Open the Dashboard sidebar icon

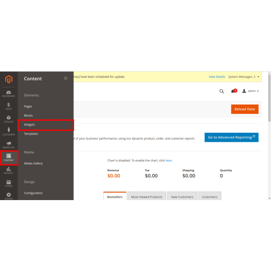click(9, 93)
